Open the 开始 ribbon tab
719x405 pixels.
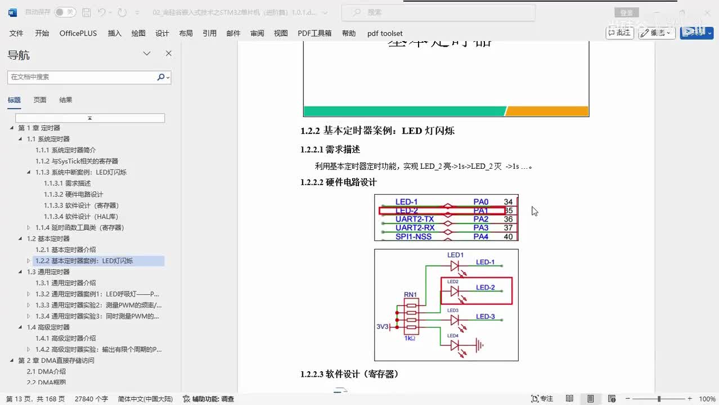42,33
